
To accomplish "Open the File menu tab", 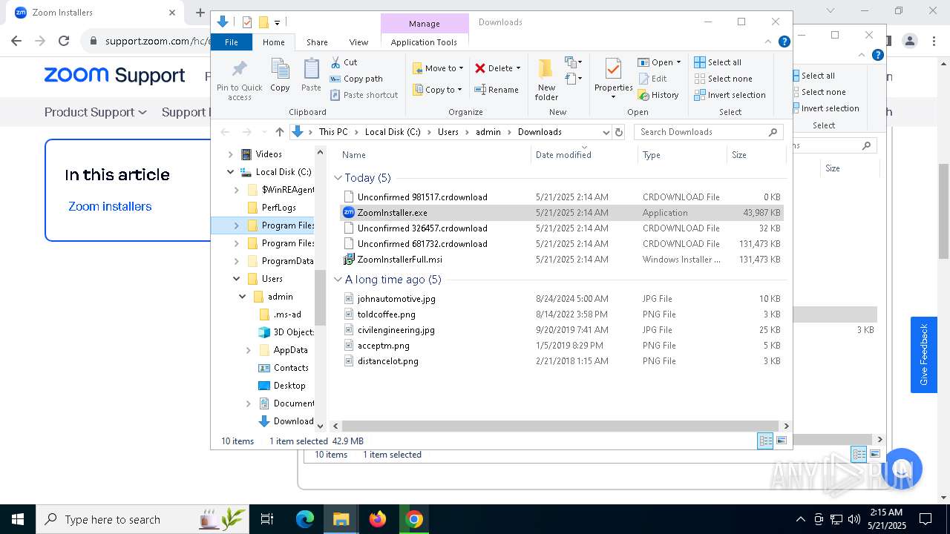I will pos(232,42).
